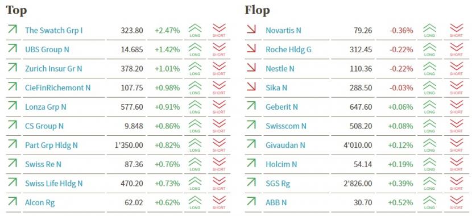Image resolution: width=472 pixels, height=216 pixels.
Task: Choose the LONG icon in Lonza Grp N row
Action: point(195,107)
